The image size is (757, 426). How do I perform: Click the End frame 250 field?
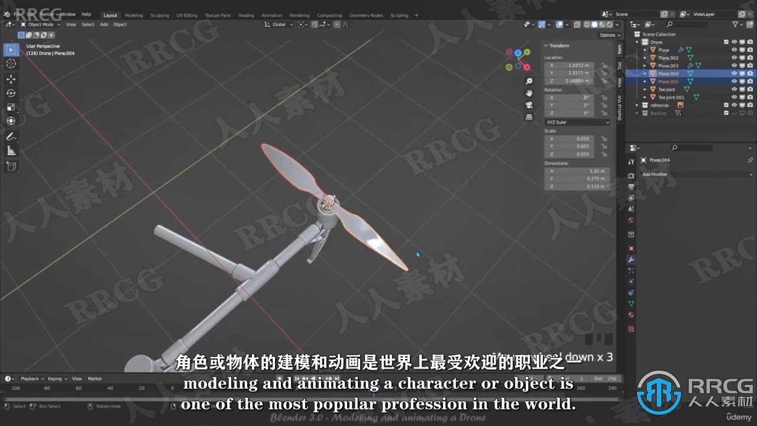[x=605, y=379]
